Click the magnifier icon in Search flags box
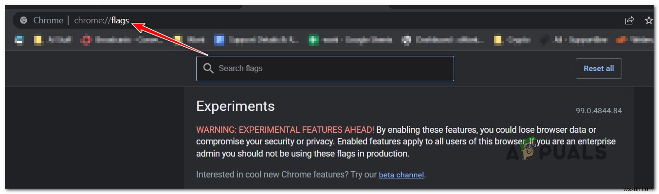 tap(208, 69)
